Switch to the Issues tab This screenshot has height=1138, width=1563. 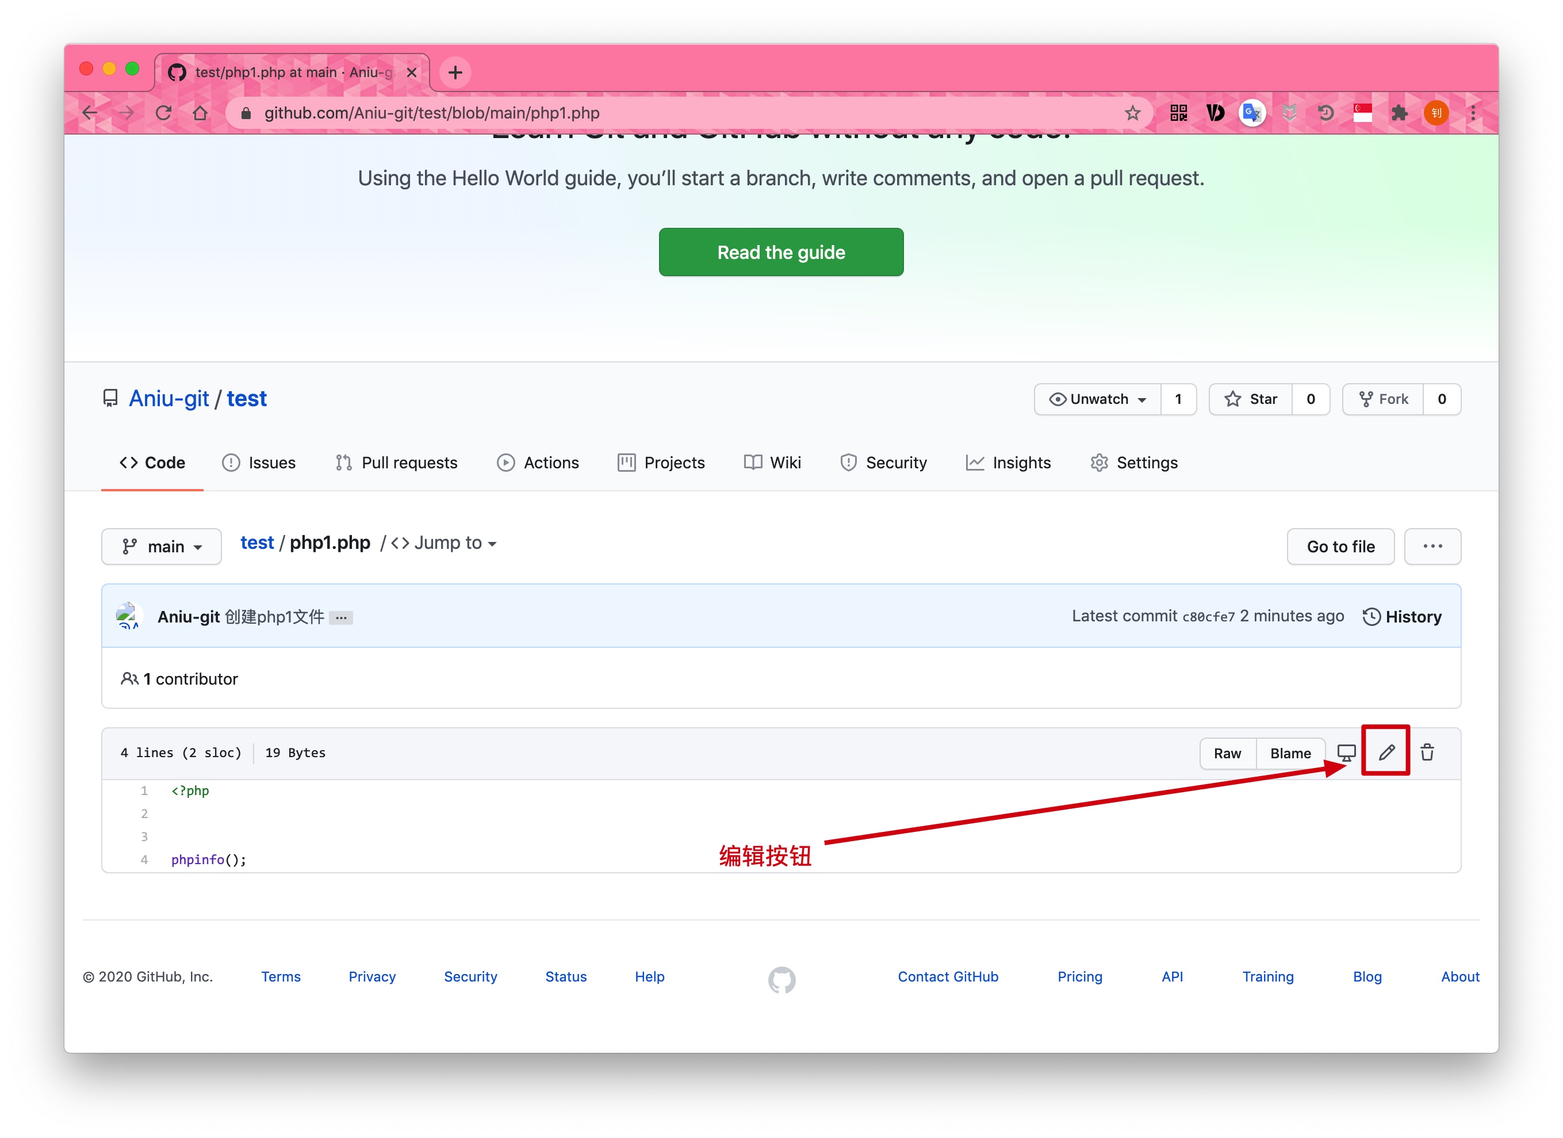tap(259, 463)
